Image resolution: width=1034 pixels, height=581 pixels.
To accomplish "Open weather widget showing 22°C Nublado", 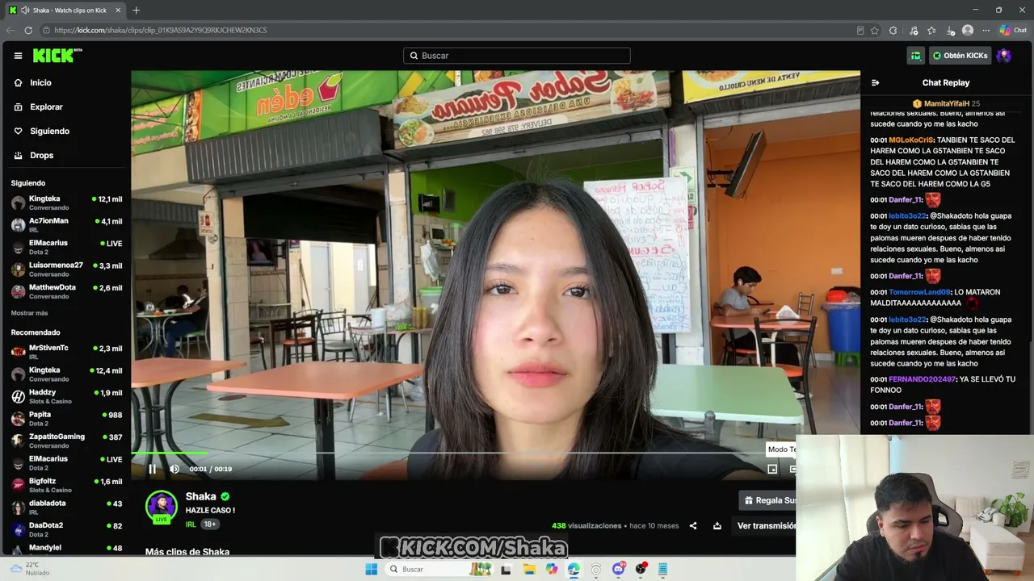I will pos(31,569).
